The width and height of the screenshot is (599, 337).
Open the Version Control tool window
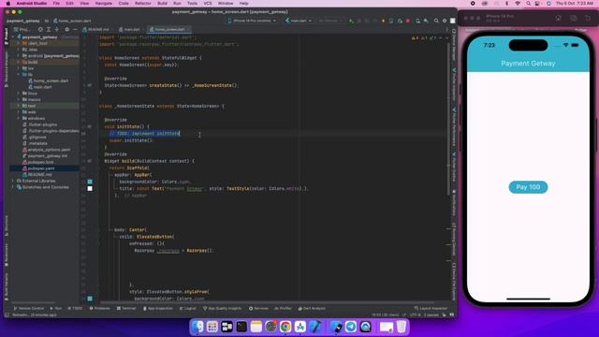(x=29, y=308)
